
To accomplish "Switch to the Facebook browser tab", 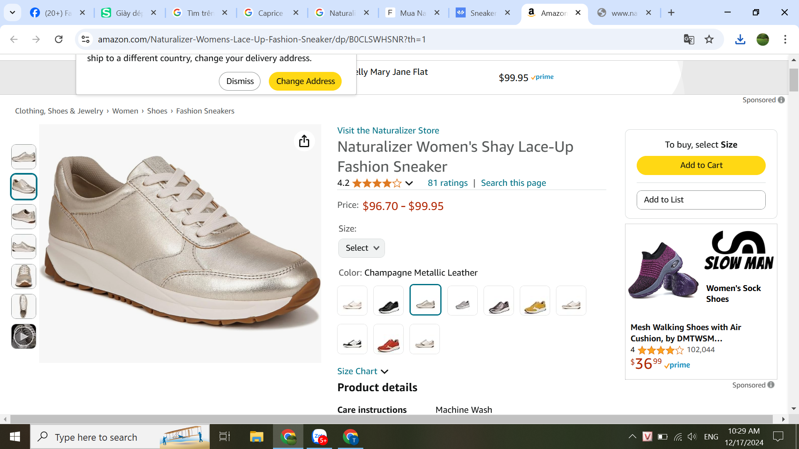I will coord(57,13).
